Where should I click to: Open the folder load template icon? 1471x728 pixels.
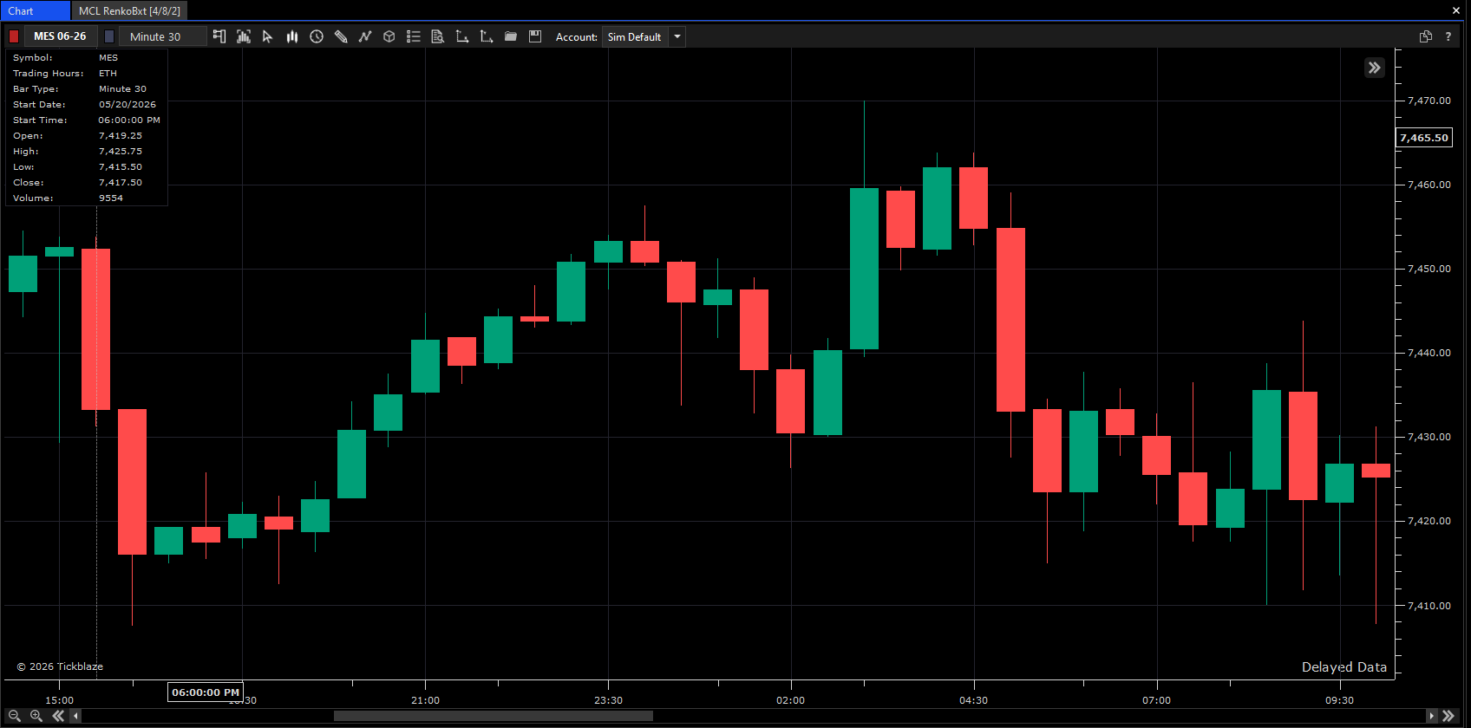511,36
